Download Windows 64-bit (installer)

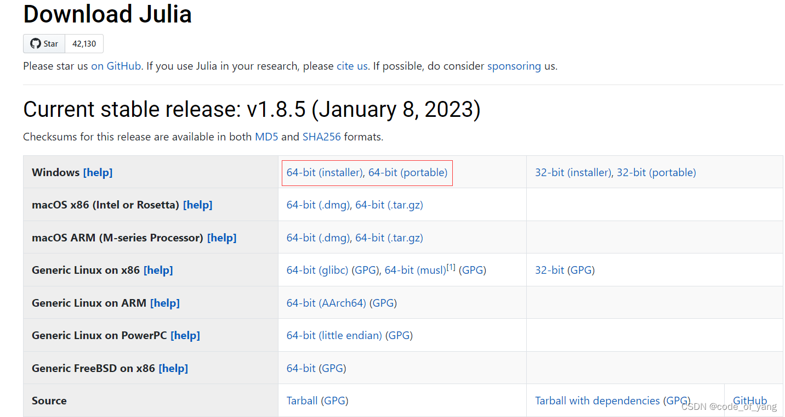point(325,172)
